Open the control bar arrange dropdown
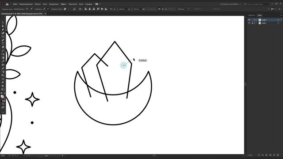The image size is (283, 159). [273, 9]
